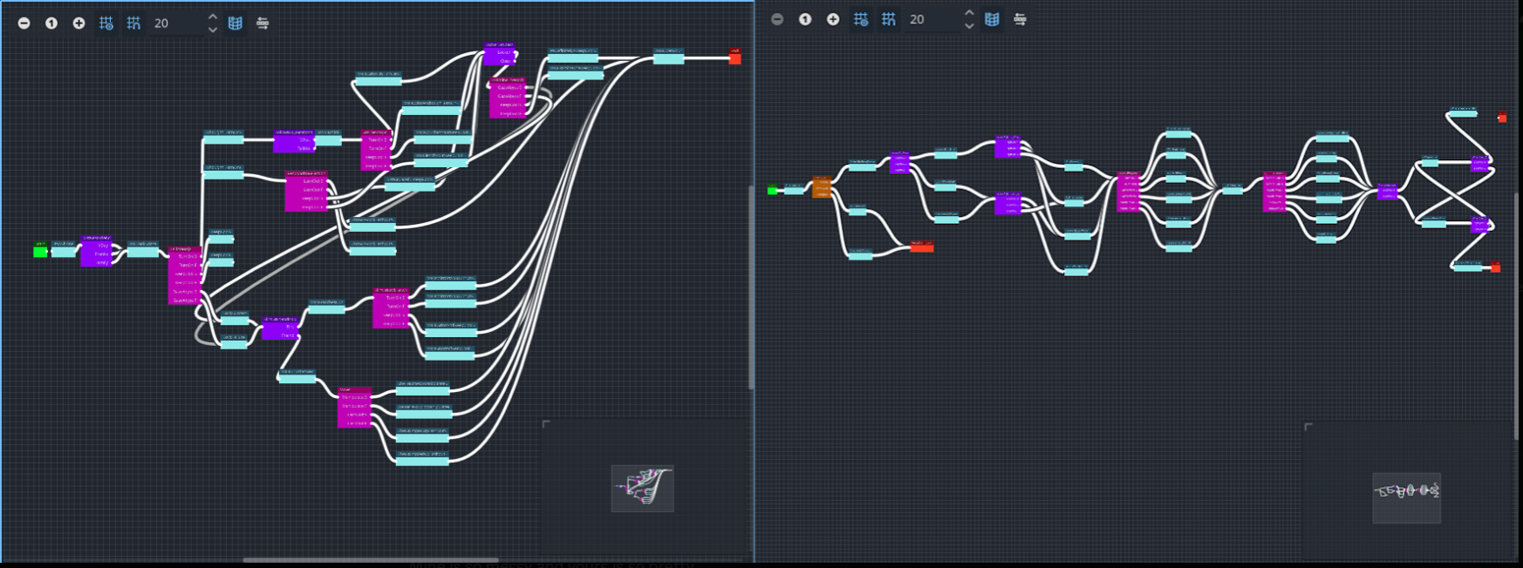The width and height of the screenshot is (1523, 568).
Task: Zoom in on the right graph editor
Action: tap(833, 19)
